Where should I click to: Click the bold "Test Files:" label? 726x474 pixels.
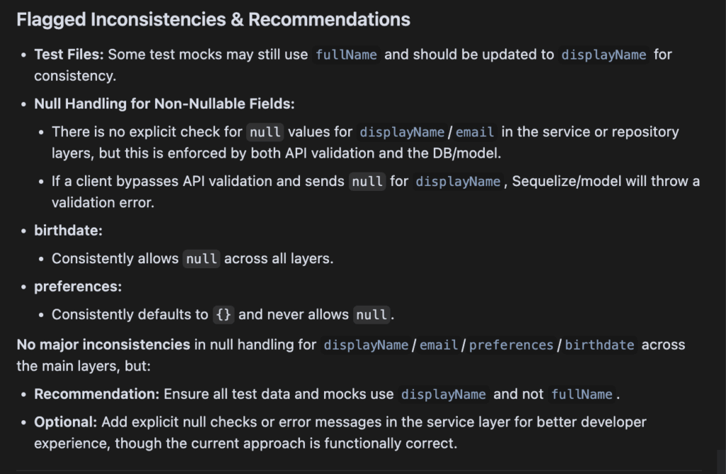pos(69,54)
